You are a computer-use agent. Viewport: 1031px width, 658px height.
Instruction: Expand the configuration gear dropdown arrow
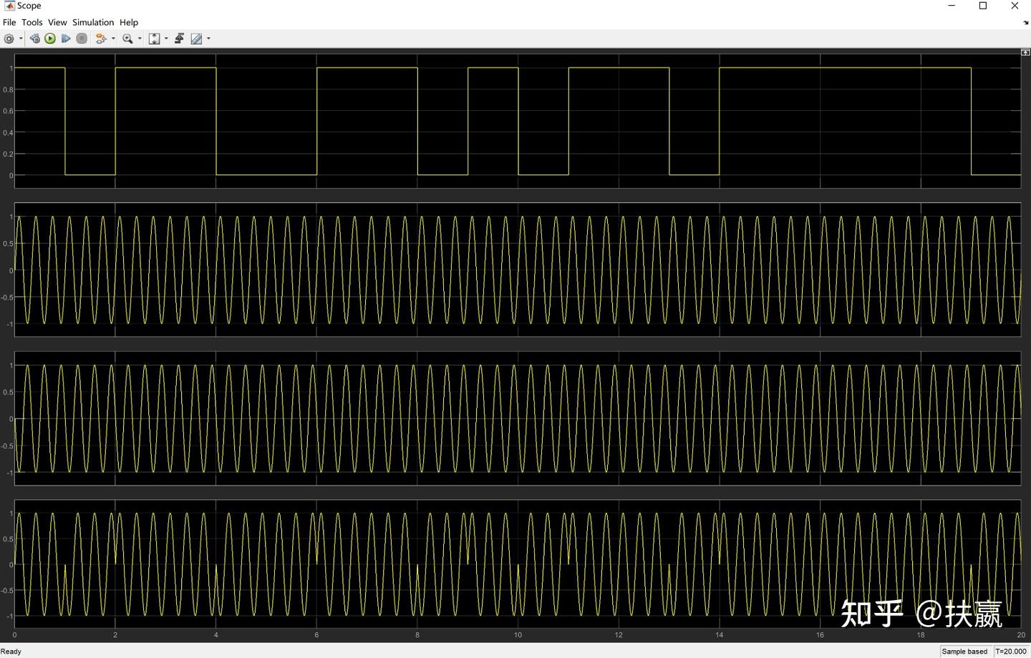coord(21,39)
